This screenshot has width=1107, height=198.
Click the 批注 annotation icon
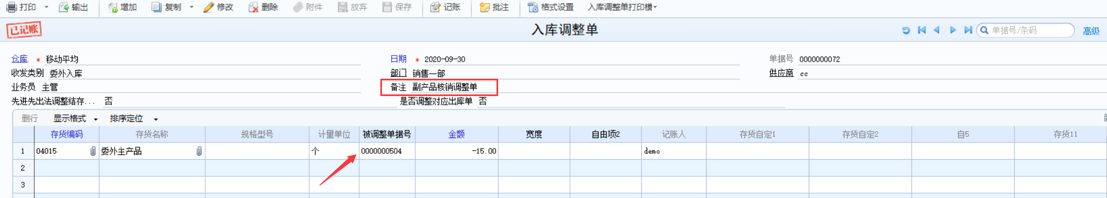[x=485, y=8]
